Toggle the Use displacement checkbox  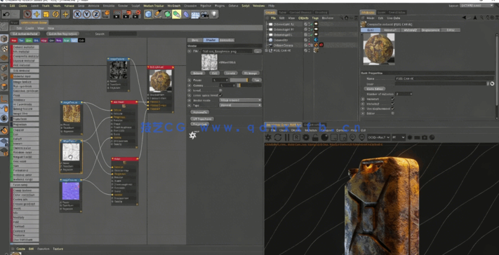point(393,109)
